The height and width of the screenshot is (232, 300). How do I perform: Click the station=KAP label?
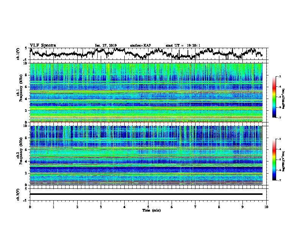(x=141, y=45)
